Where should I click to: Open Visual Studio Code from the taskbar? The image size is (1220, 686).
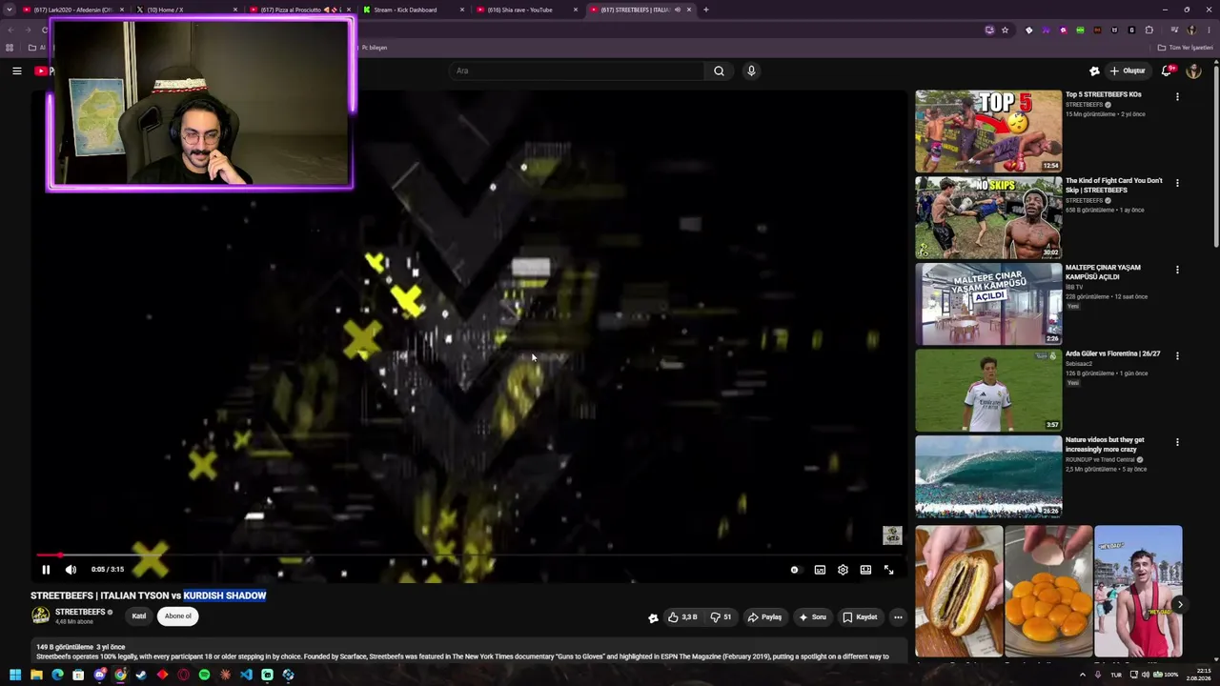coord(246,675)
